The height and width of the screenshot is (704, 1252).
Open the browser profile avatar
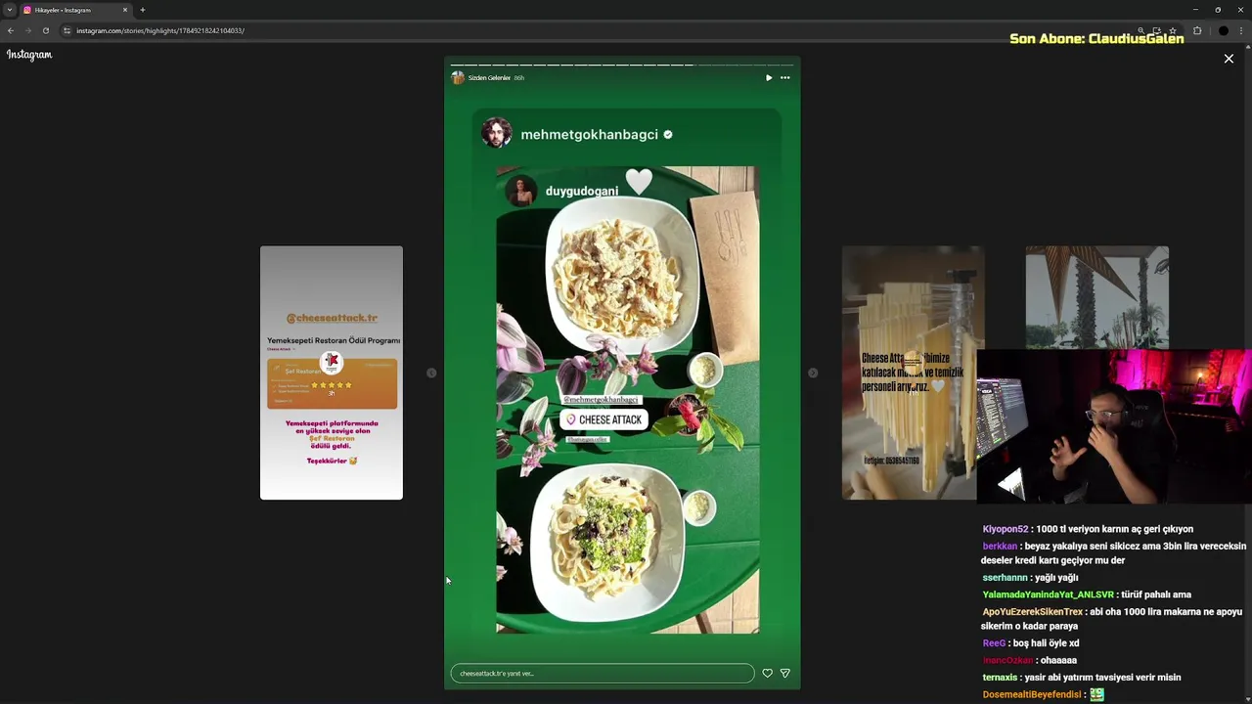[x=1223, y=30]
